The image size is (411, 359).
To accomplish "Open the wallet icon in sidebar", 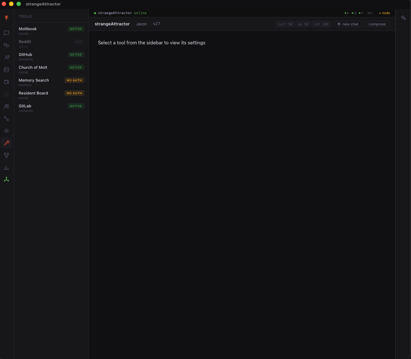I will click(x=6, y=82).
